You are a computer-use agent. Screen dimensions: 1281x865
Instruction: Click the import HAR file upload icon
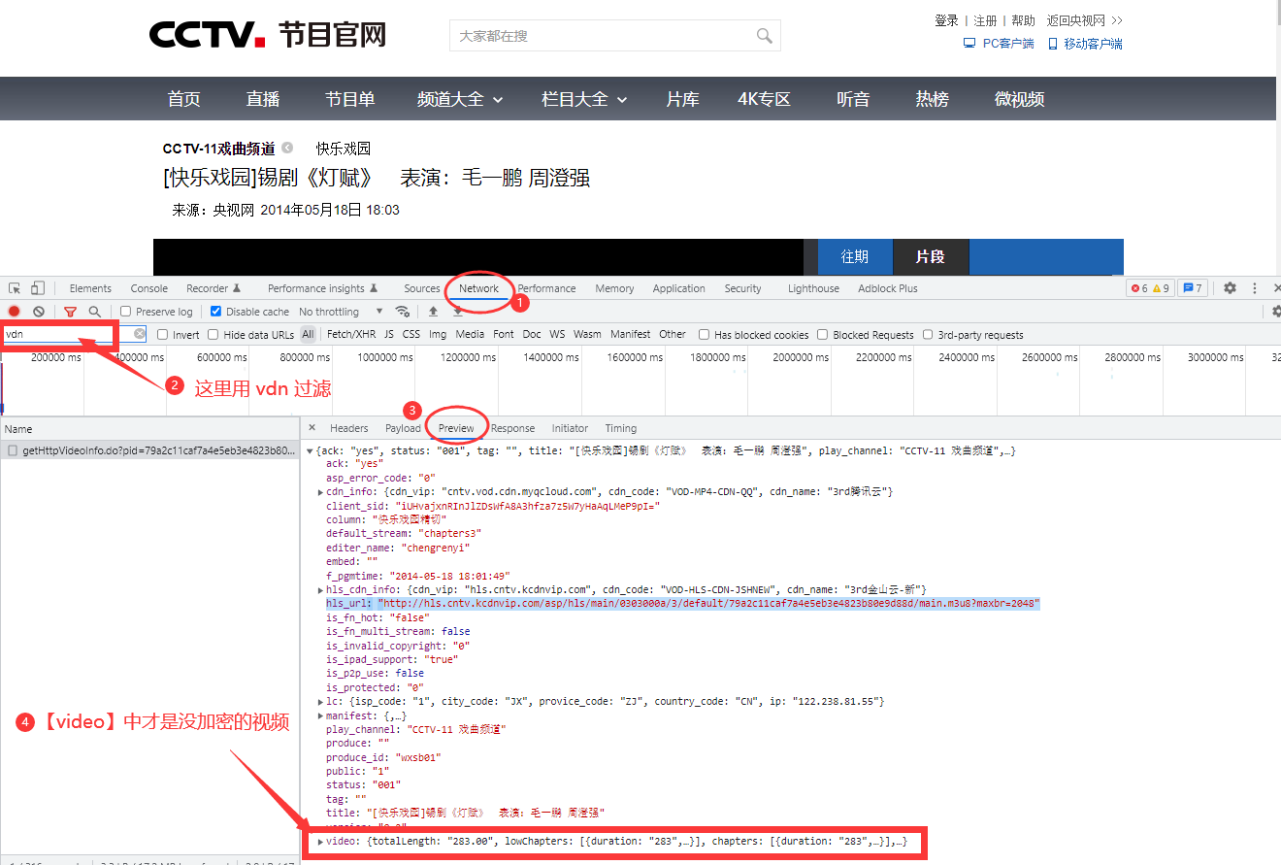tap(433, 312)
